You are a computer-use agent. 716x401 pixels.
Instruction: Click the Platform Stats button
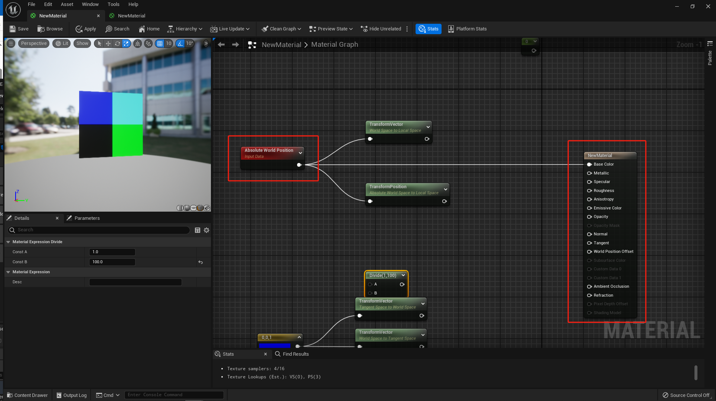467,29
